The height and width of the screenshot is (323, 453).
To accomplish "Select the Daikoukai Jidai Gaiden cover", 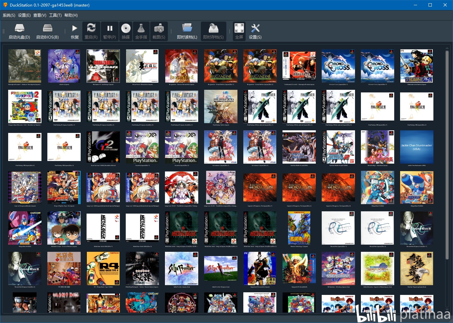I will tap(417, 66).
